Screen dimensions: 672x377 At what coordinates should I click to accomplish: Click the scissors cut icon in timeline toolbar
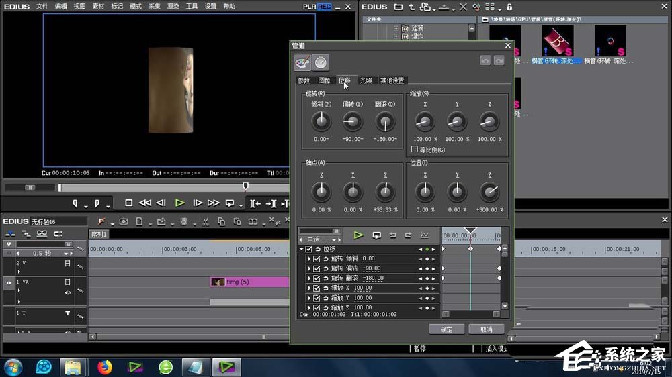pos(204,221)
